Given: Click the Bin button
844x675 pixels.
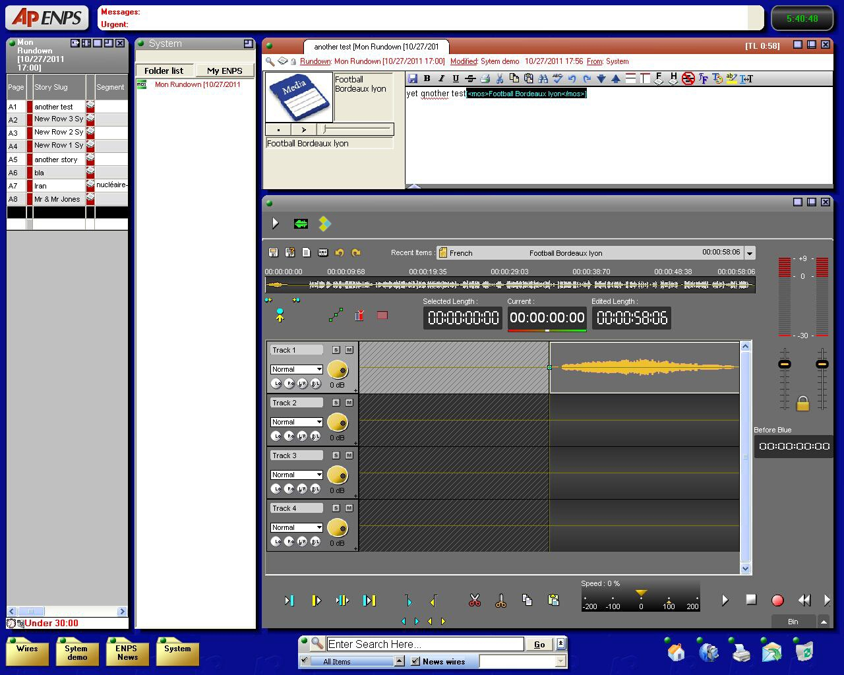Looking at the screenshot, I should [x=793, y=622].
